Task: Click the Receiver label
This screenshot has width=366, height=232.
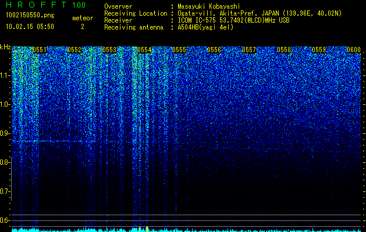Action: pyautogui.click(x=118, y=20)
